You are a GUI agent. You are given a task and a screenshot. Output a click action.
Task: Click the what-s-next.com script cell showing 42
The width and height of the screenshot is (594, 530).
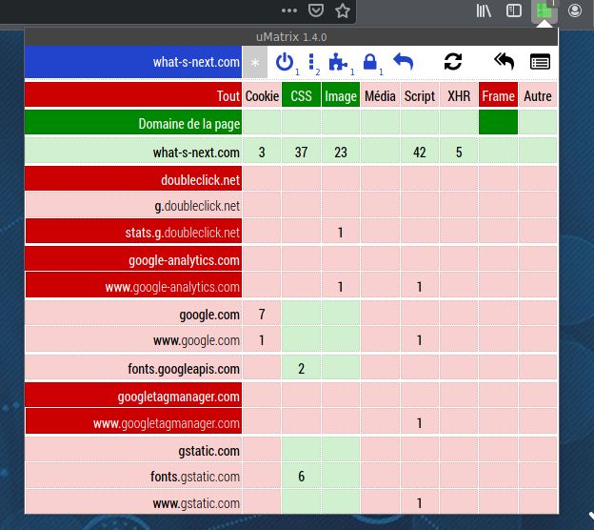coord(419,153)
